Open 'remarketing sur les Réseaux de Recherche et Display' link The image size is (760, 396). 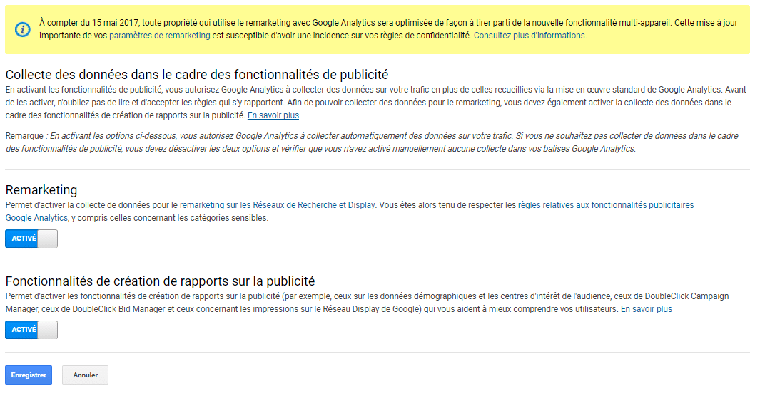(278, 205)
